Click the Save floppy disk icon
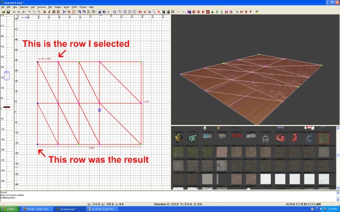Screen dimensions: 340x212 pos(8,12)
